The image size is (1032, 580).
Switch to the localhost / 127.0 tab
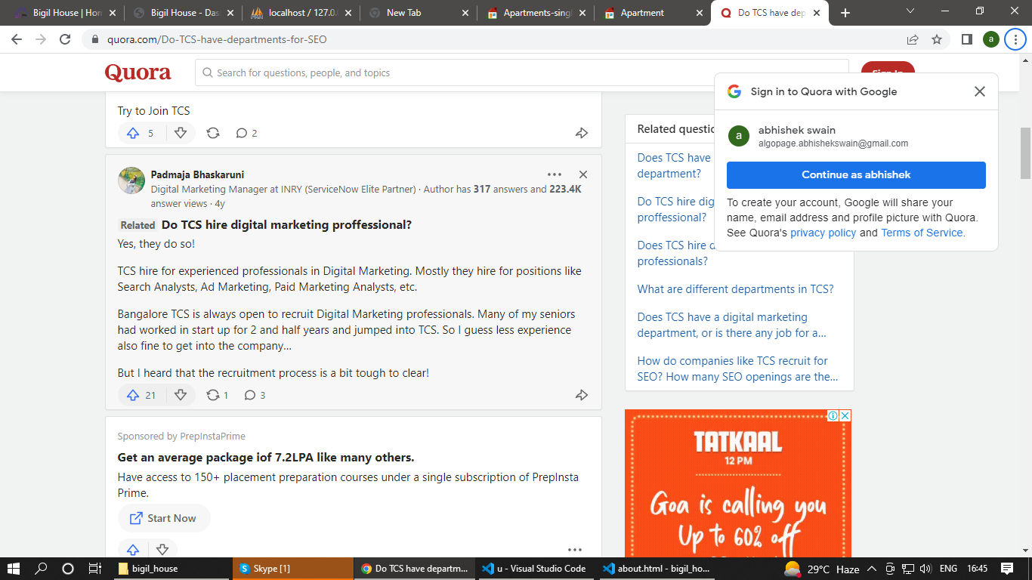[x=301, y=13]
